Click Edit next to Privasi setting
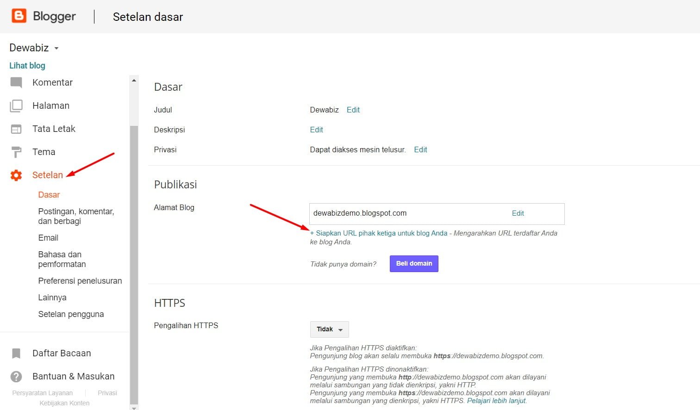The height and width of the screenshot is (410, 700). coord(420,149)
